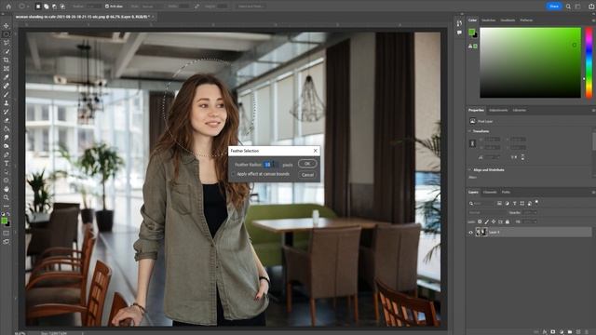Select the Horizontal Type tool
596x335 pixels.
click(x=7, y=164)
